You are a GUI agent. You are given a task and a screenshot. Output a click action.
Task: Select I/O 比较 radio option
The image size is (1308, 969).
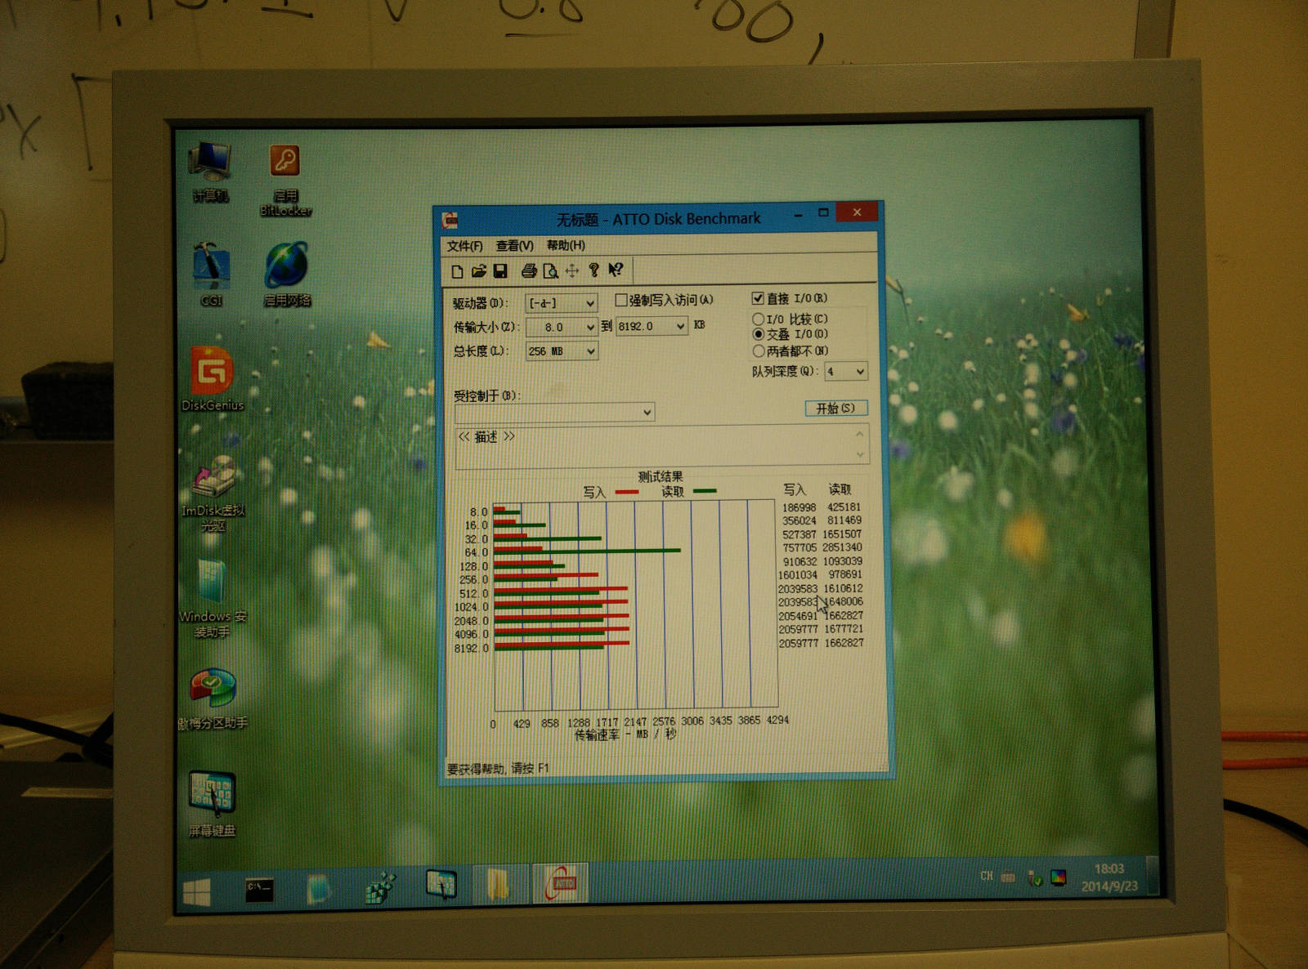758,319
